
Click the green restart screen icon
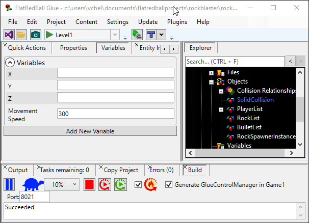[x=120, y=184]
